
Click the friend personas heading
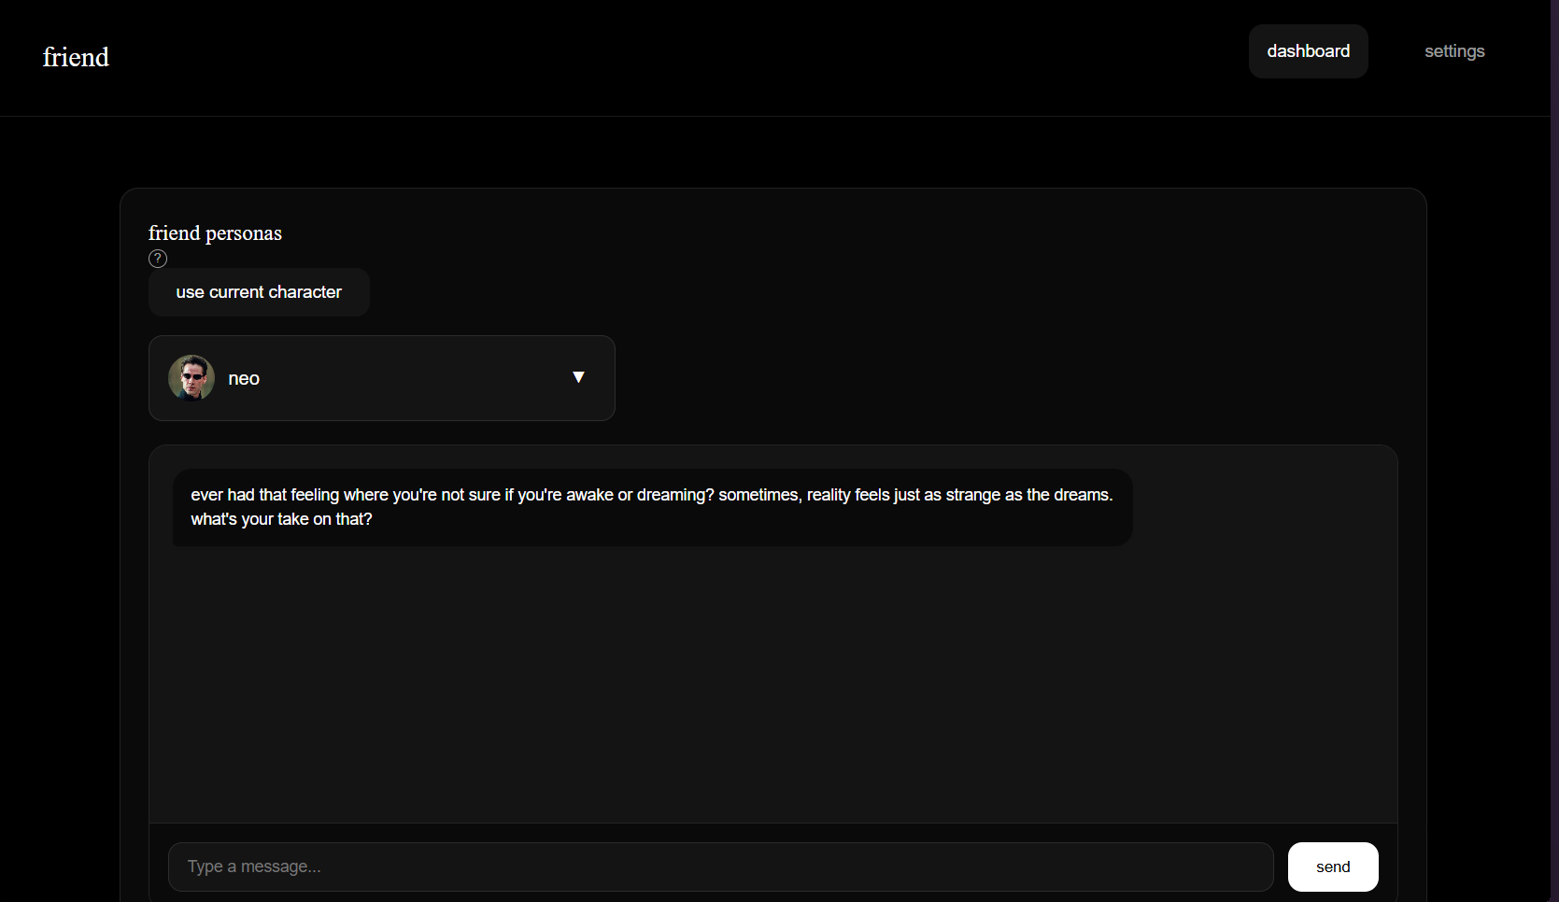[215, 233]
